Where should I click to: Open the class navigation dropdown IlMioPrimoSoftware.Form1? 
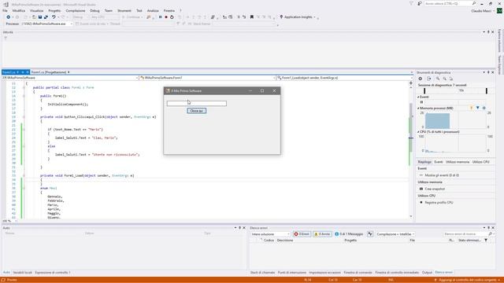coord(207,78)
